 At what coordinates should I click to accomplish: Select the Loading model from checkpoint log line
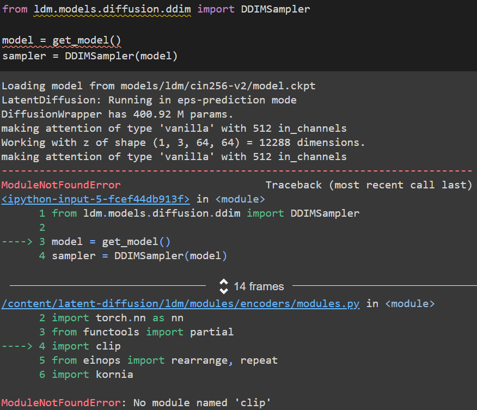(x=158, y=85)
